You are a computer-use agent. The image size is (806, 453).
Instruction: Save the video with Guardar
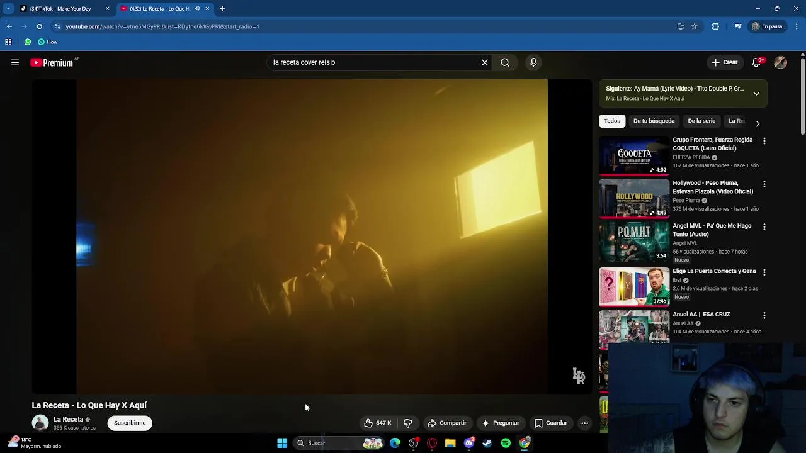tap(551, 423)
